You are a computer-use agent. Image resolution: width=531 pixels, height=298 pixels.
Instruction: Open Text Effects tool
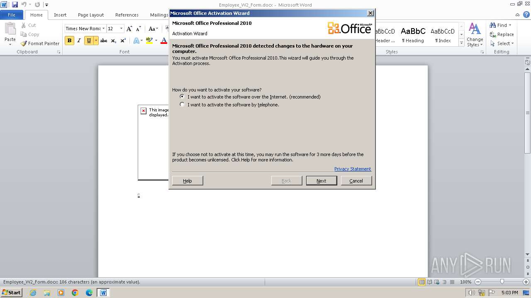[136, 41]
